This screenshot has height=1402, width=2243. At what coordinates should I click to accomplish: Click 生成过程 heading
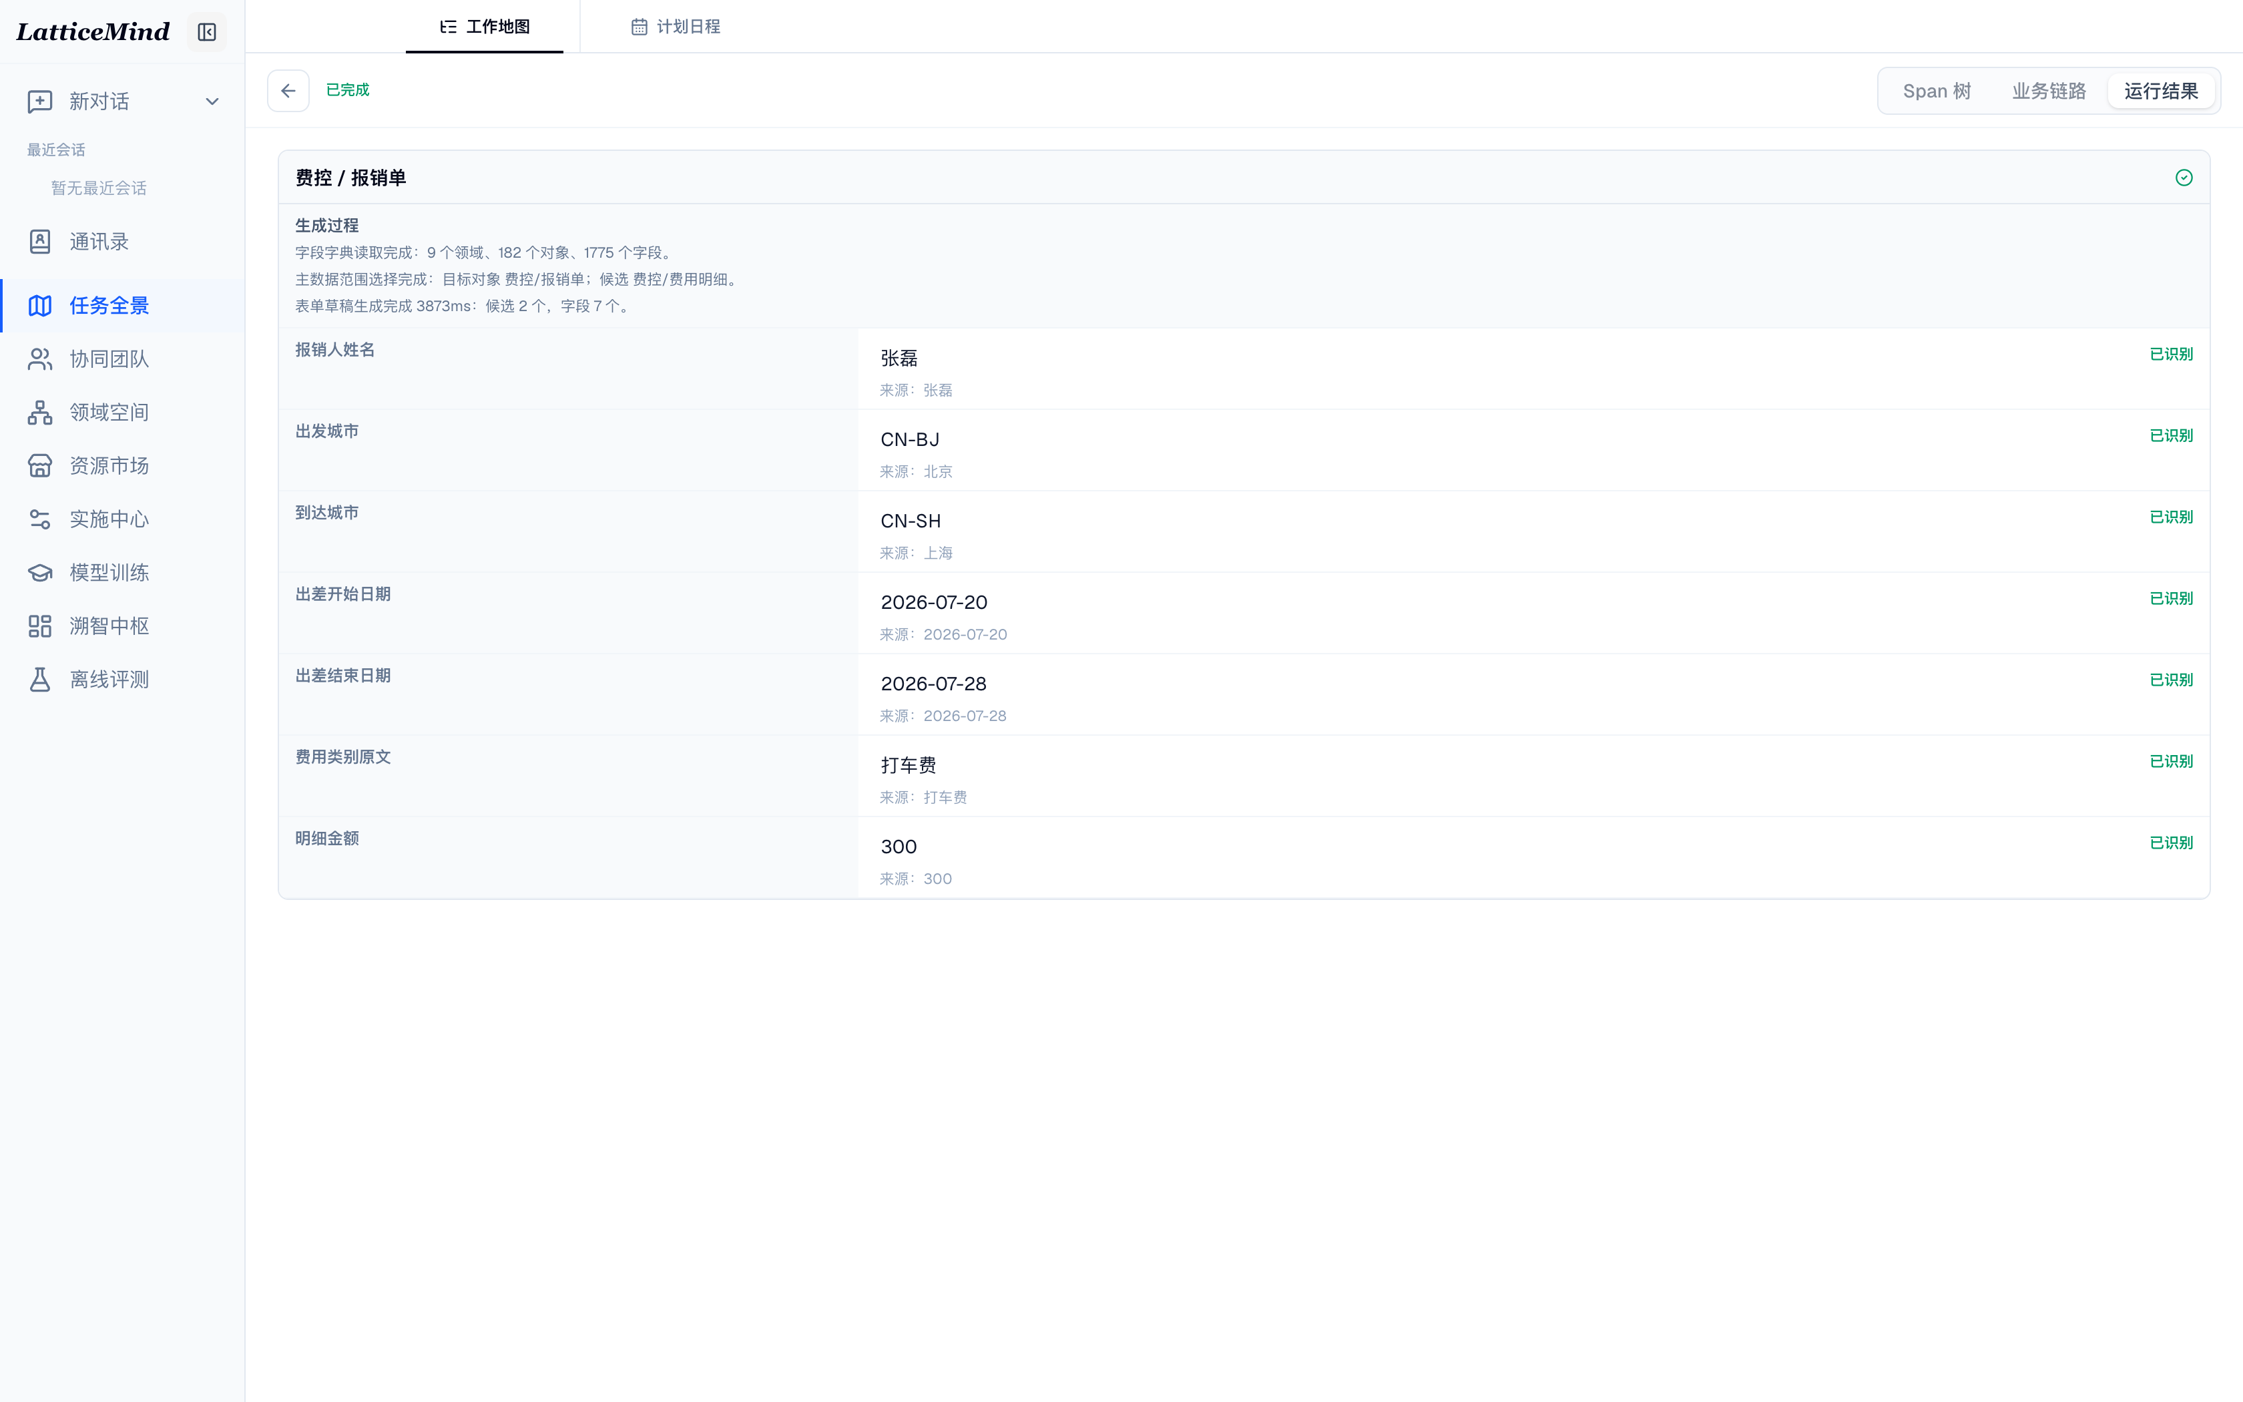click(x=326, y=226)
